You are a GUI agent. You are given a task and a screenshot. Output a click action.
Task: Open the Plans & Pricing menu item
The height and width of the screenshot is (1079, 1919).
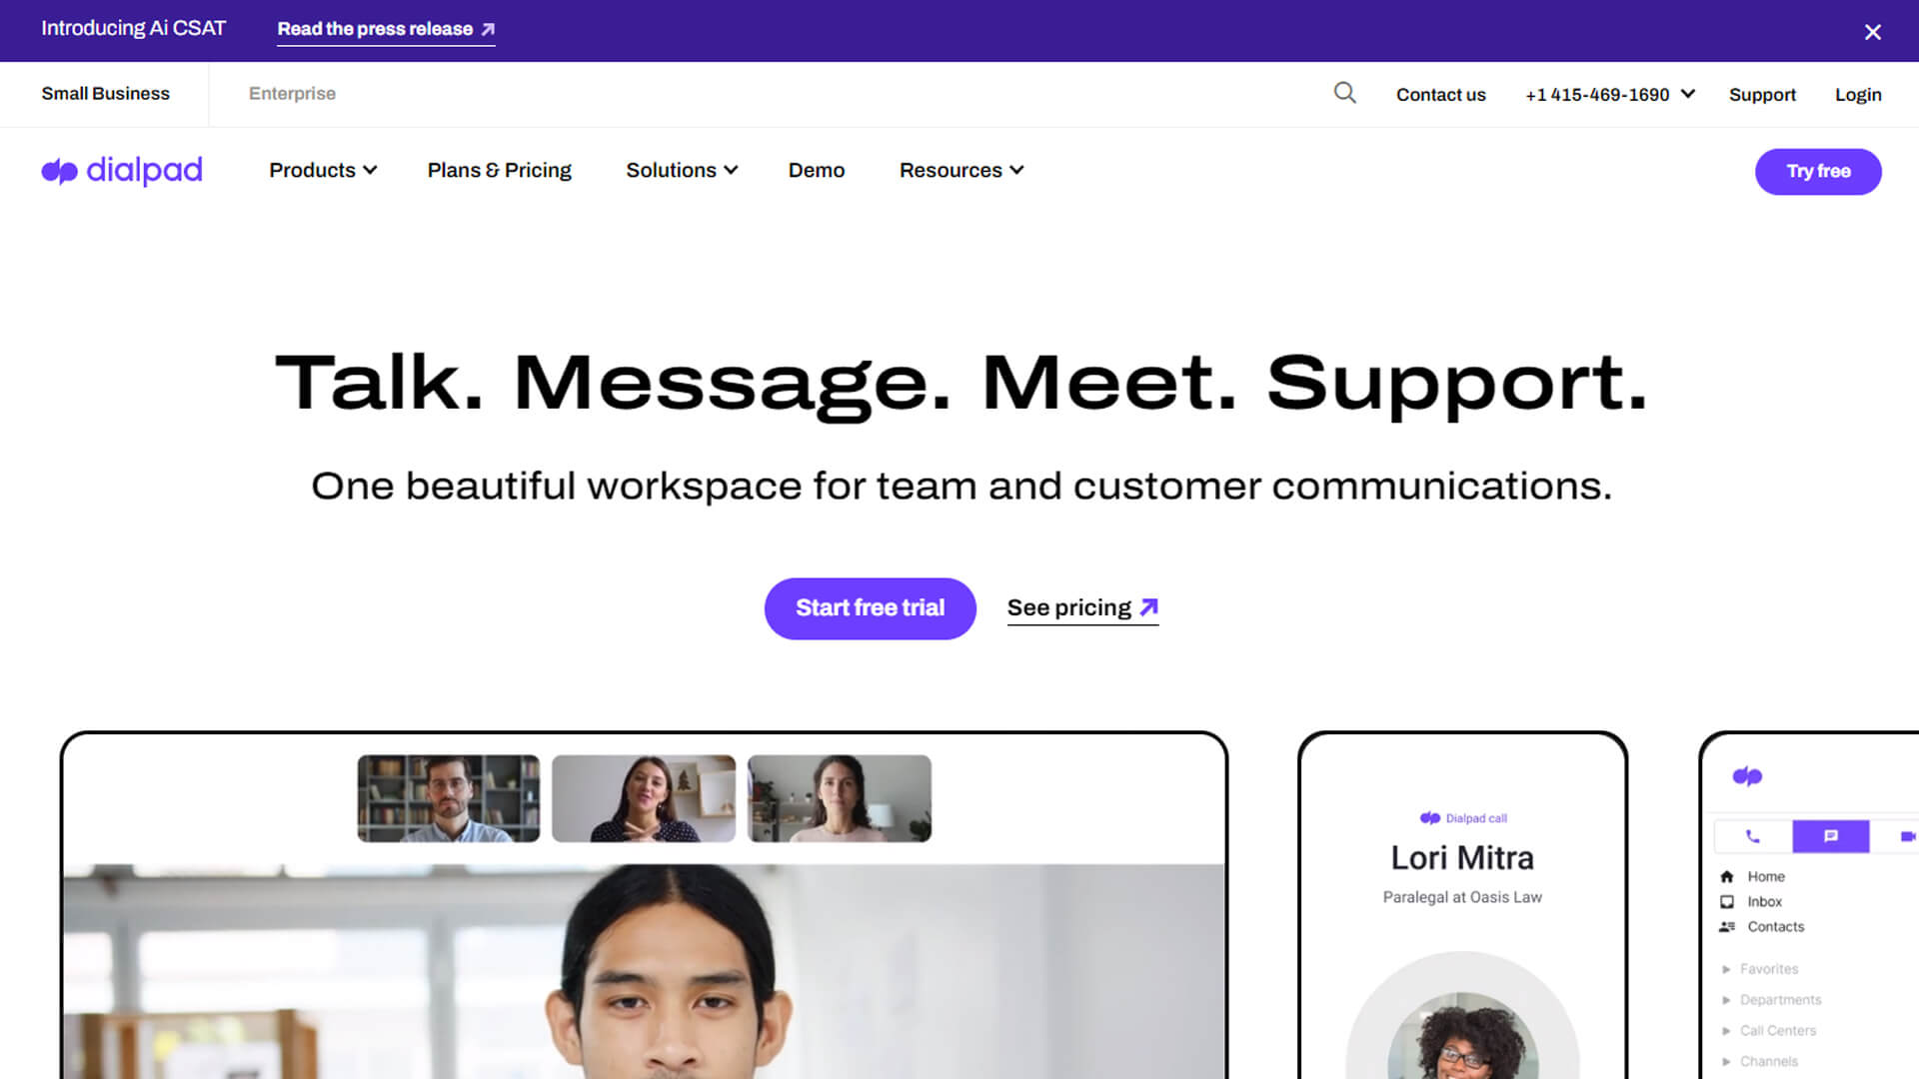point(500,171)
